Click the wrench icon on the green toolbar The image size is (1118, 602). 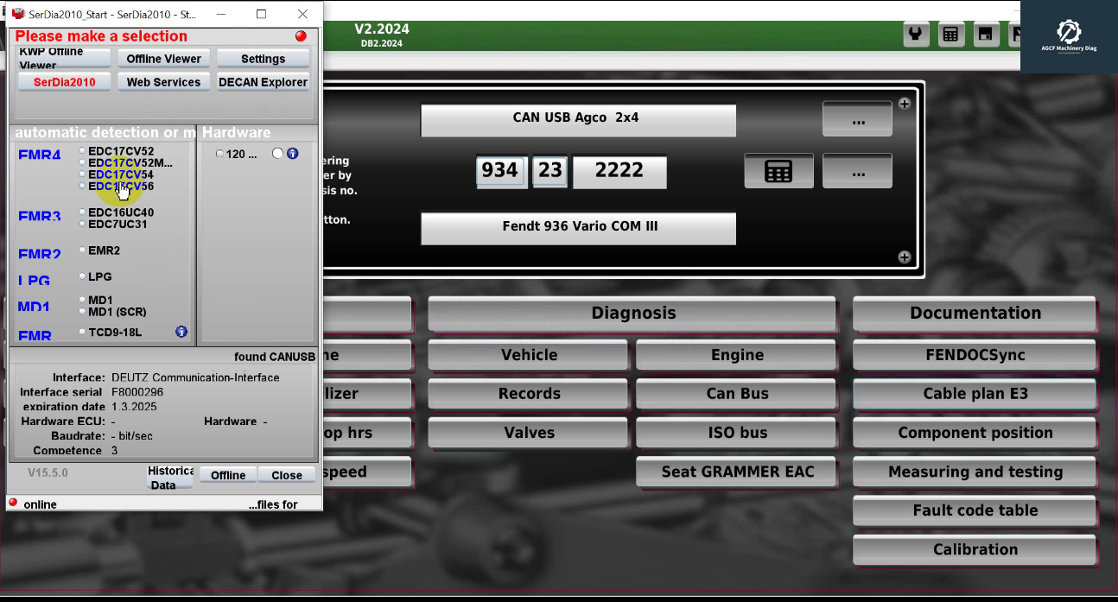[916, 34]
